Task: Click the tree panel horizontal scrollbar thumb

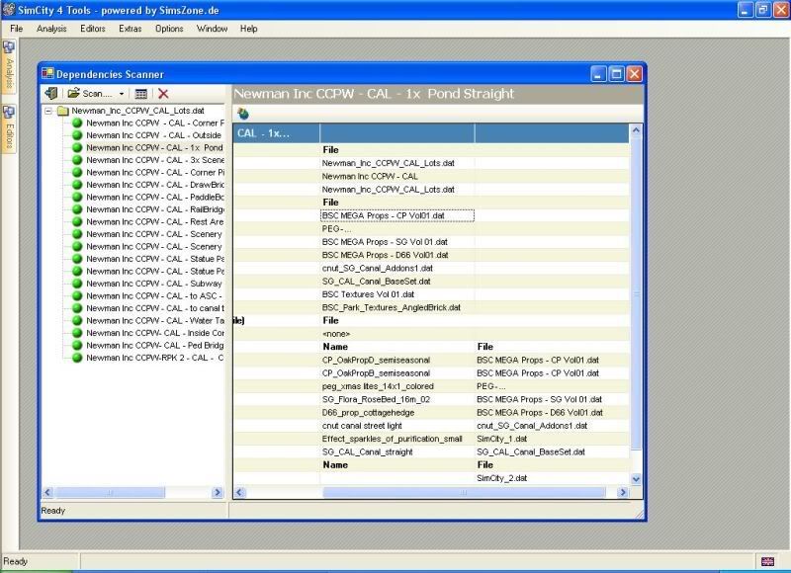Action: tap(111, 492)
